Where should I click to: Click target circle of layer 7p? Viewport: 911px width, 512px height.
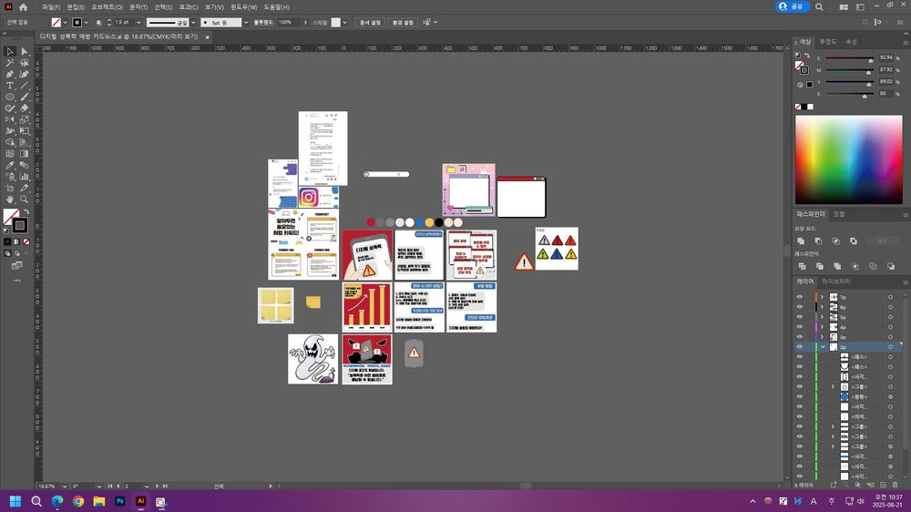(x=890, y=297)
